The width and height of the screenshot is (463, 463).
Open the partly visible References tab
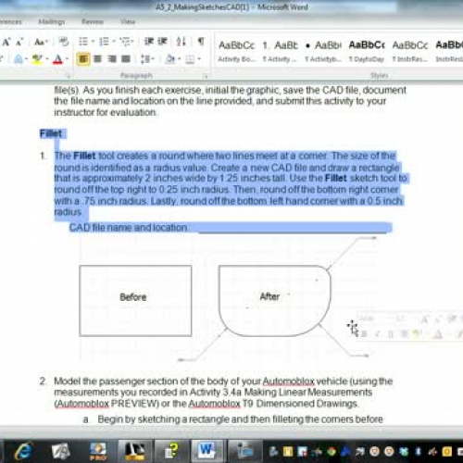[10, 21]
